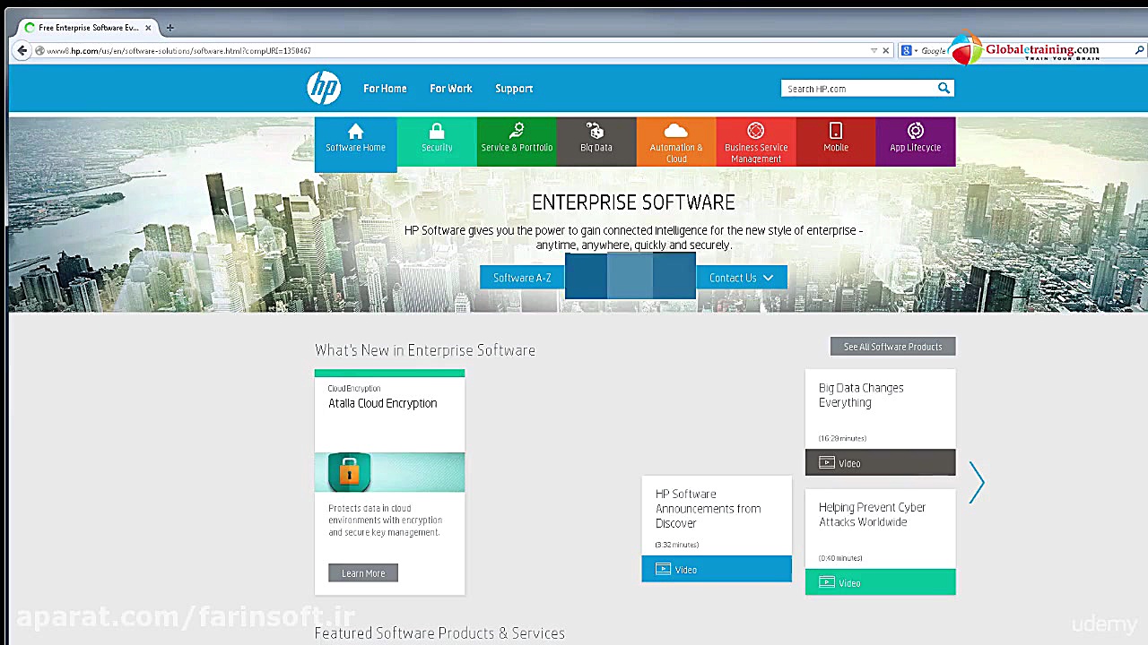
Task: Click Featured Software Products & Services heading
Action: click(439, 633)
